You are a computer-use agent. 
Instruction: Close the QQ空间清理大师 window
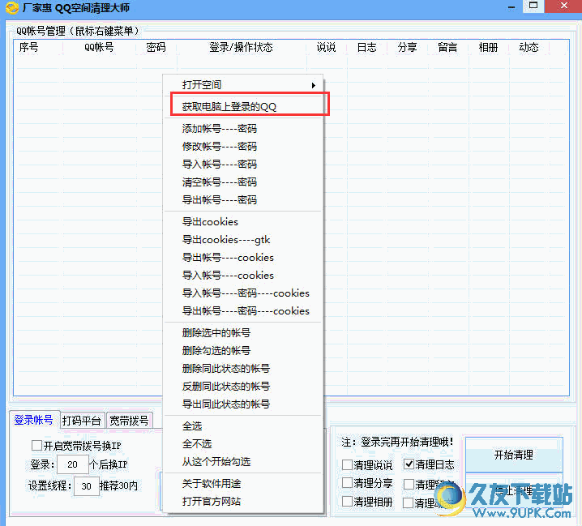click(x=564, y=6)
